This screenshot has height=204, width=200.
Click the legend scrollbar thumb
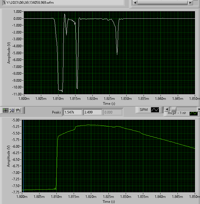(x=174, y=109)
